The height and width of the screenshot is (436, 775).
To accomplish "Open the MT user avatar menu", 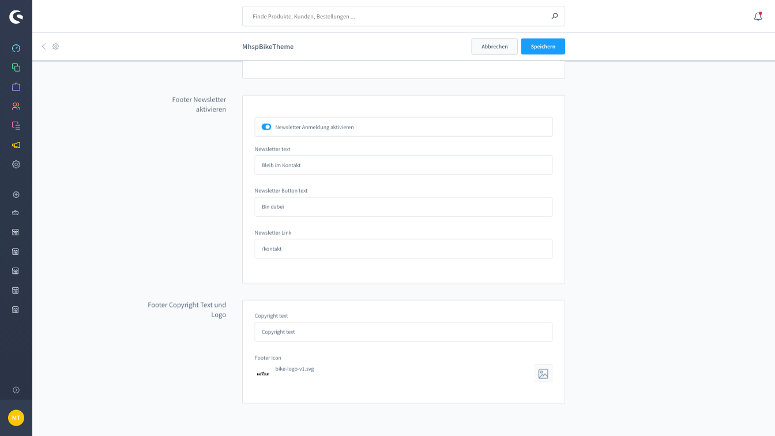I will pyautogui.click(x=16, y=418).
